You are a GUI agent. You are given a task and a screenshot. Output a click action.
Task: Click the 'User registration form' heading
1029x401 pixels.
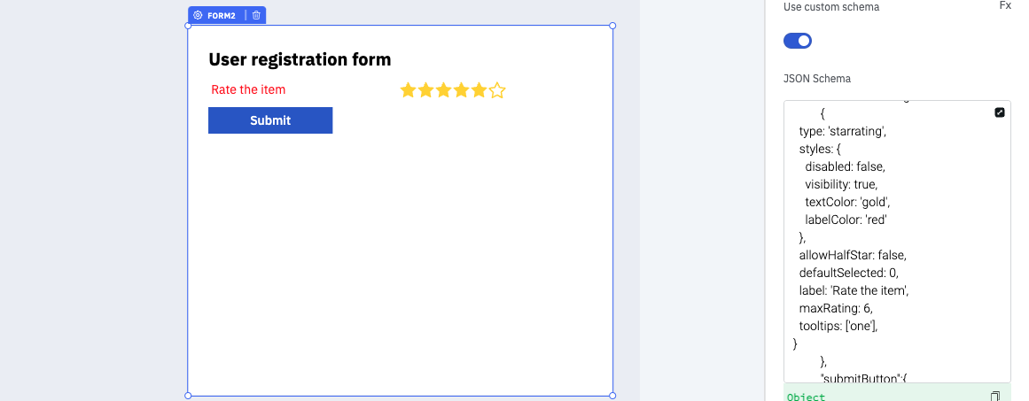tap(300, 59)
